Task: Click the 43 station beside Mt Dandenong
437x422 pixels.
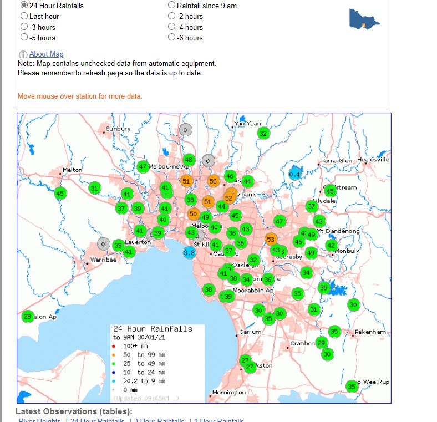Action: [x=319, y=222]
